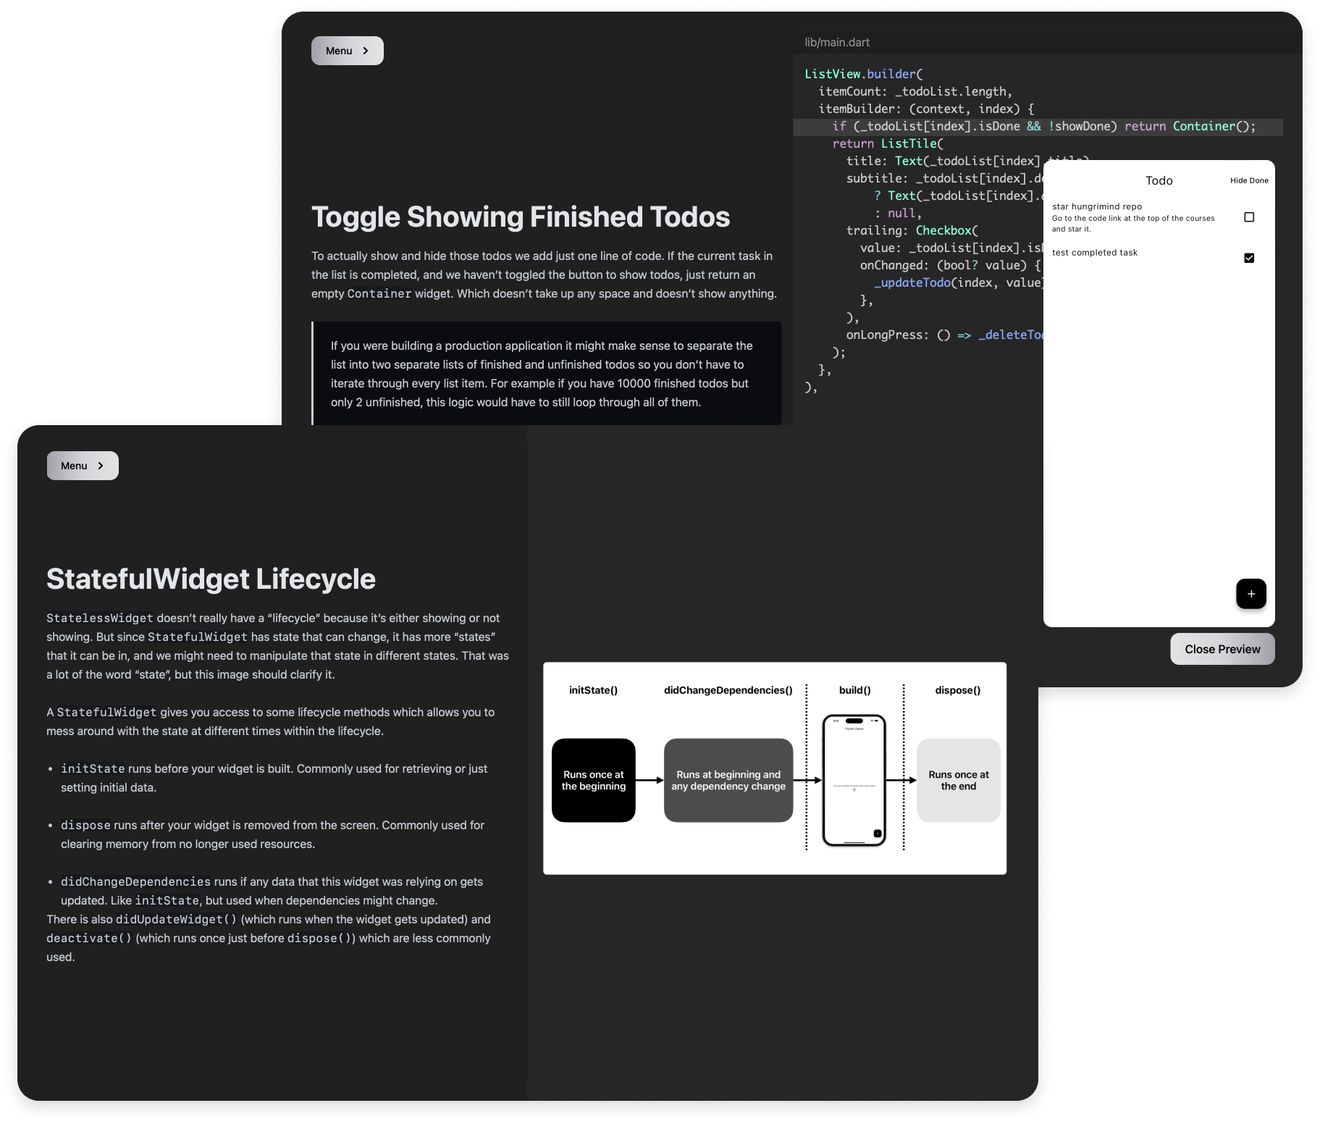Image resolution: width=1320 pixels, height=1124 pixels.
Task: Open the Menu button in Toggle Showing Finished Todos window
Action: pyautogui.click(x=347, y=51)
